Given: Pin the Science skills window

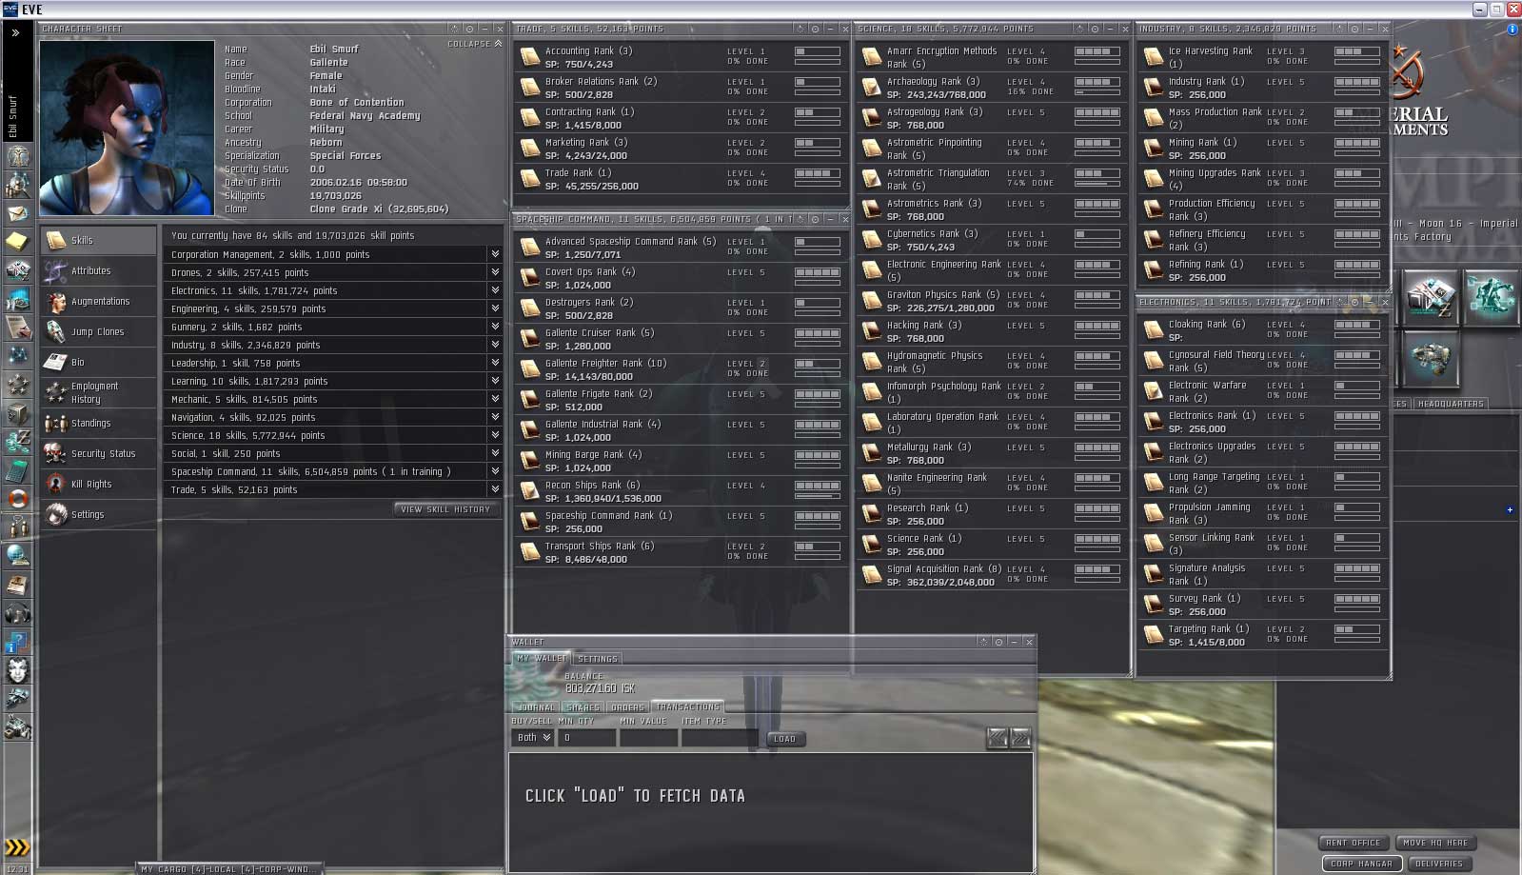Looking at the screenshot, I should [x=1095, y=30].
